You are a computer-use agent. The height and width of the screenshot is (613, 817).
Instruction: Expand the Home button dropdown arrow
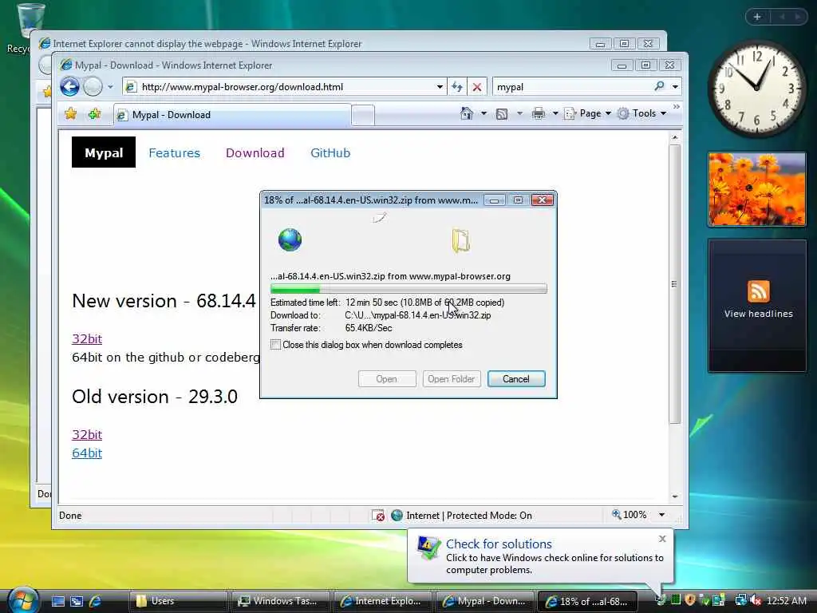pos(483,113)
